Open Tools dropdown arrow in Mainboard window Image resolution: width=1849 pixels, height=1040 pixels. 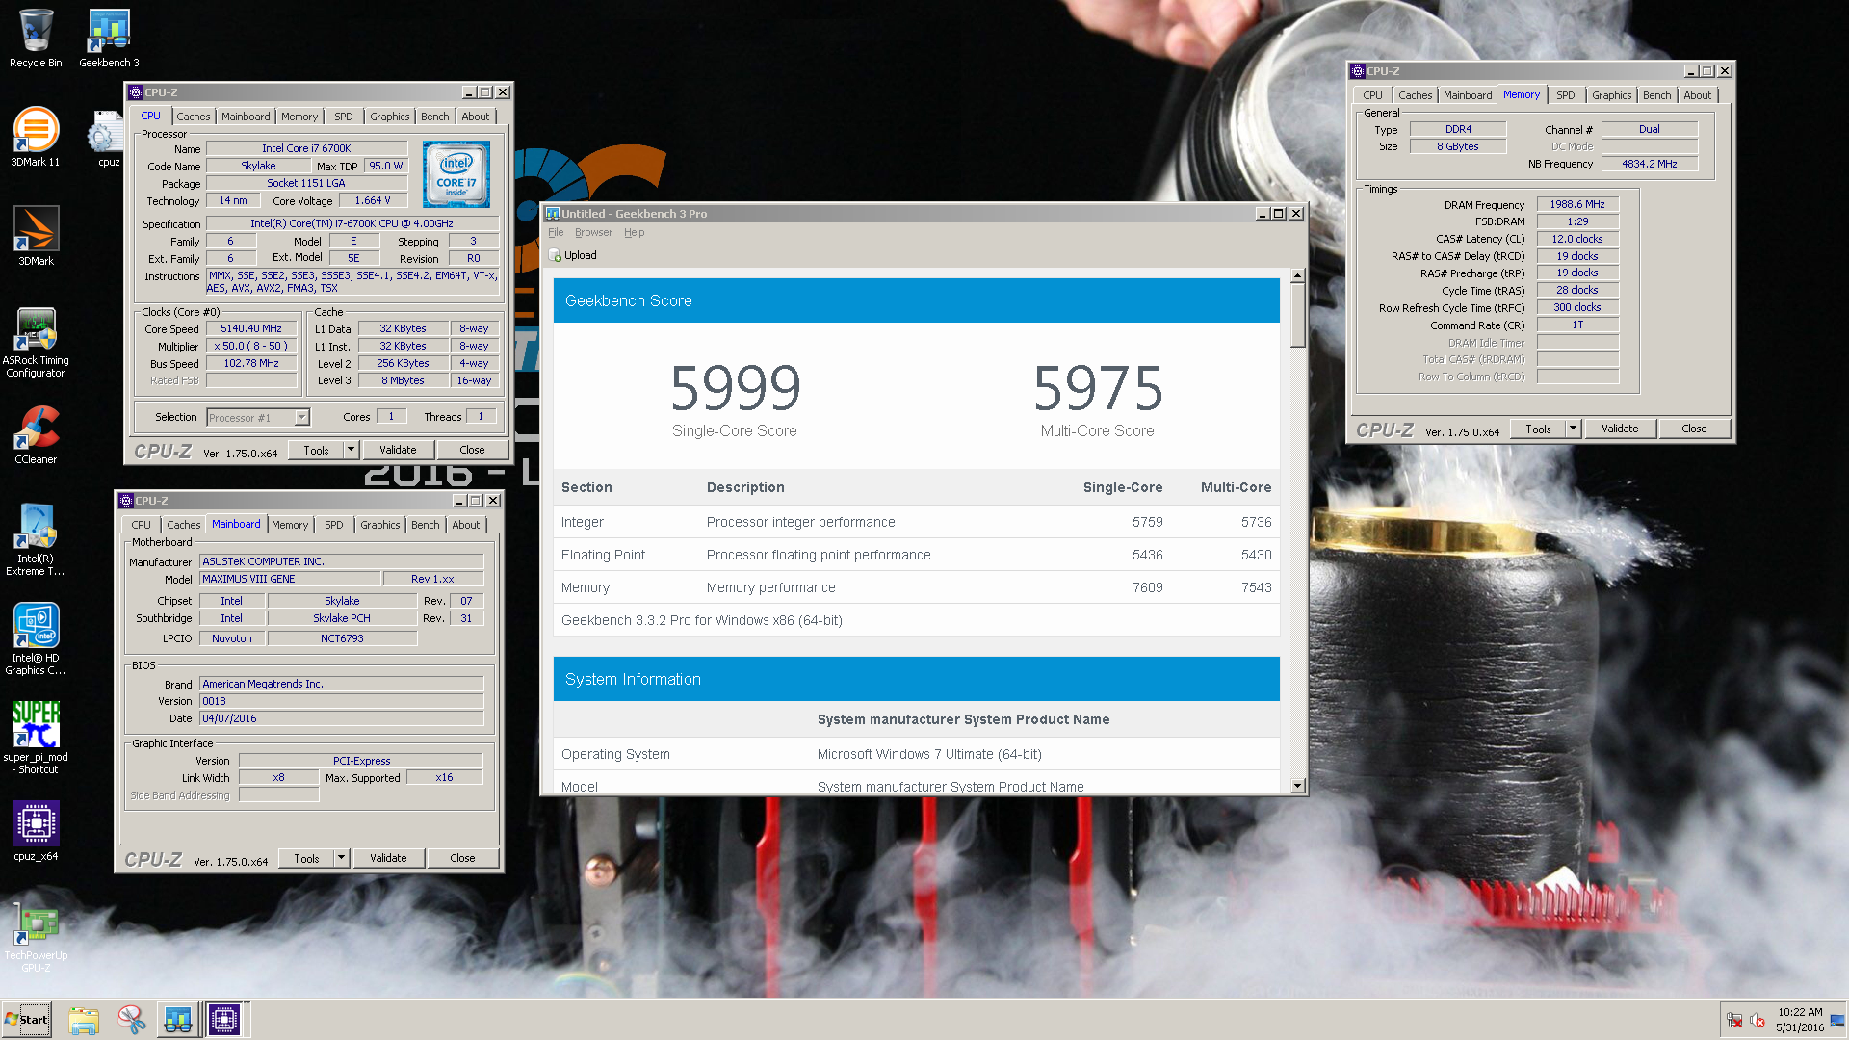click(x=342, y=858)
